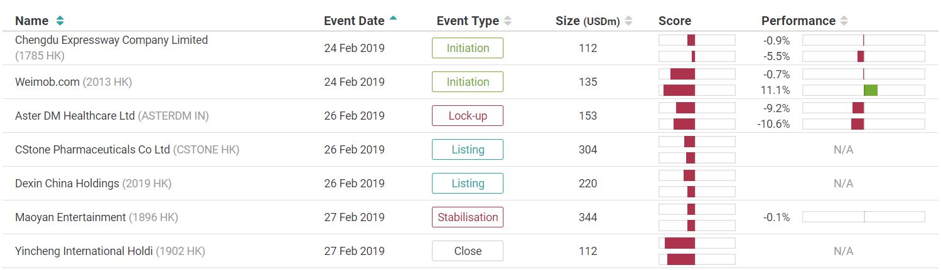Sort by Event Type arrows icon
Image resolution: width=941 pixels, height=270 pixels.
click(508, 21)
